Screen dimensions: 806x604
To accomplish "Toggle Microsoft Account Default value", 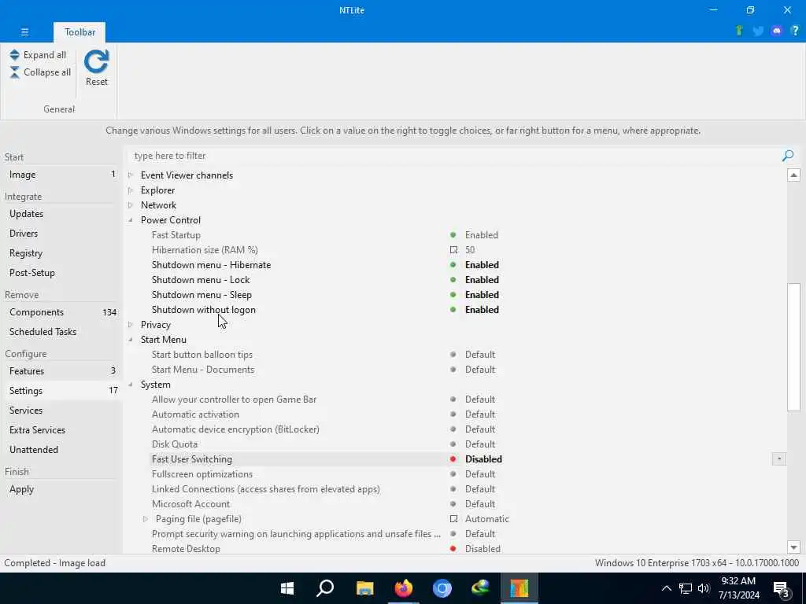I will click(x=480, y=504).
